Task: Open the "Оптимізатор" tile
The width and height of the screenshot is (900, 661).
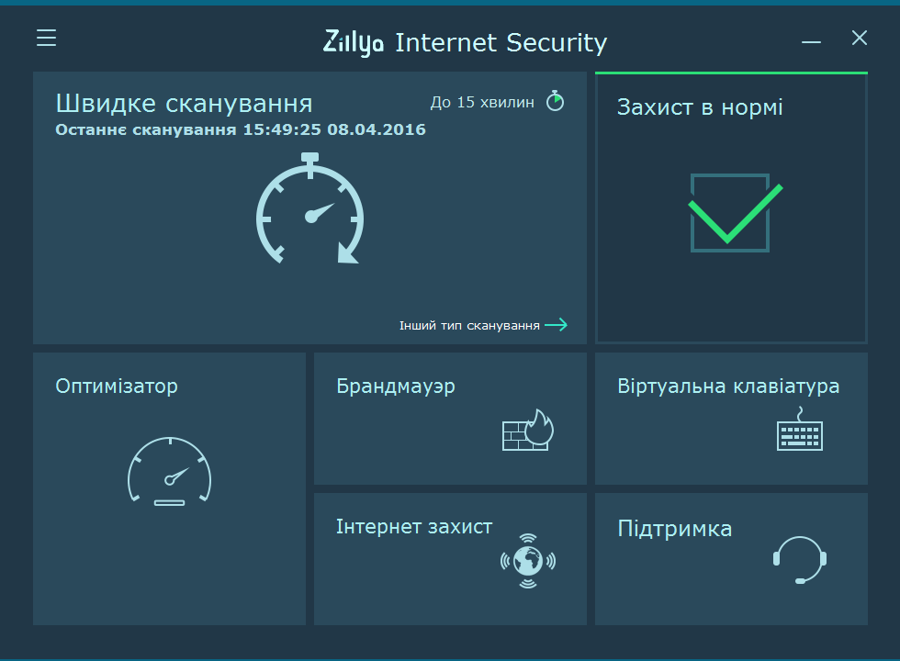Action: [x=169, y=488]
